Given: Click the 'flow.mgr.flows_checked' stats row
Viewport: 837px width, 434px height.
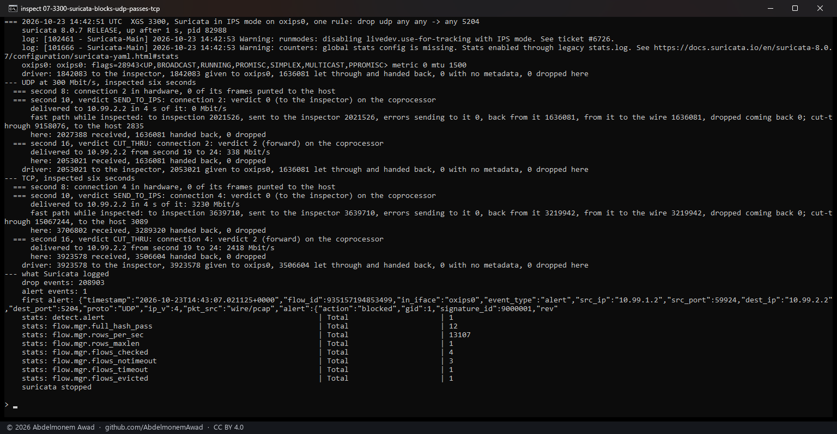Looking at the screenshot, I should pyautogui.click(x=238, y=352).
